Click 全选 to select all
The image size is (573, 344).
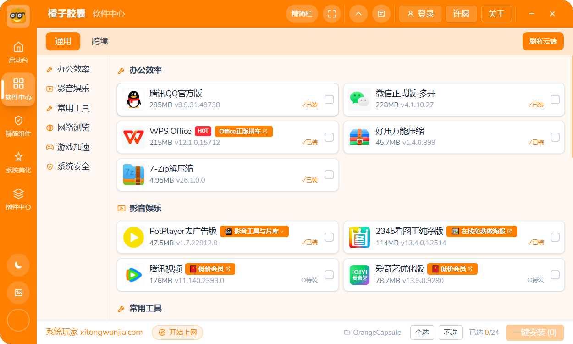pyautogui.click(x=422, y=333)
